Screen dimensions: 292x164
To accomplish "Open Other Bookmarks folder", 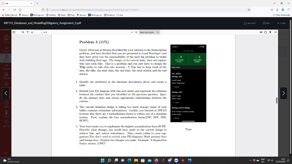I will pos(281,15).
